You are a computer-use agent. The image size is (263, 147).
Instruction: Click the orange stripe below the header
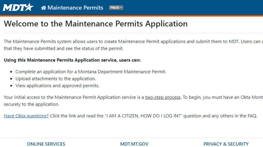131,16
